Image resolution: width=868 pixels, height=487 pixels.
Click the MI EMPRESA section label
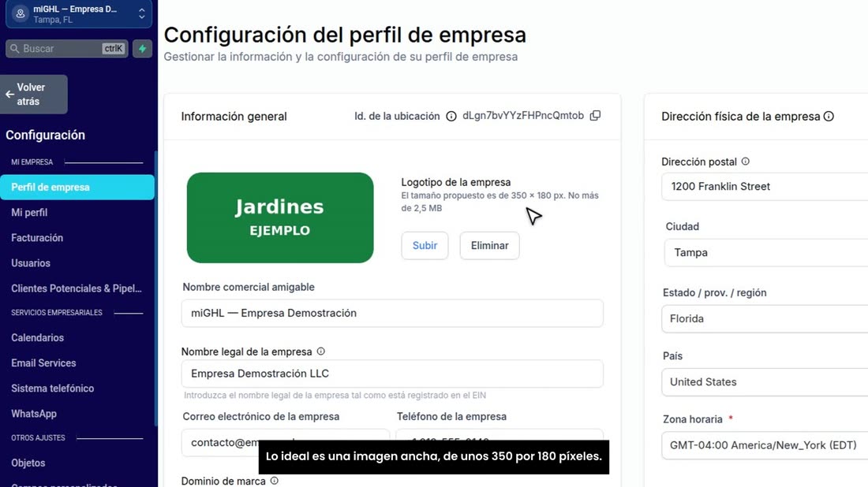32,162
